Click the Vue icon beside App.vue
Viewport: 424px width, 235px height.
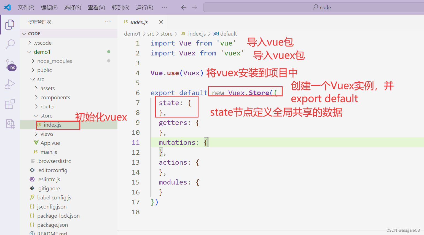[36, 143]
